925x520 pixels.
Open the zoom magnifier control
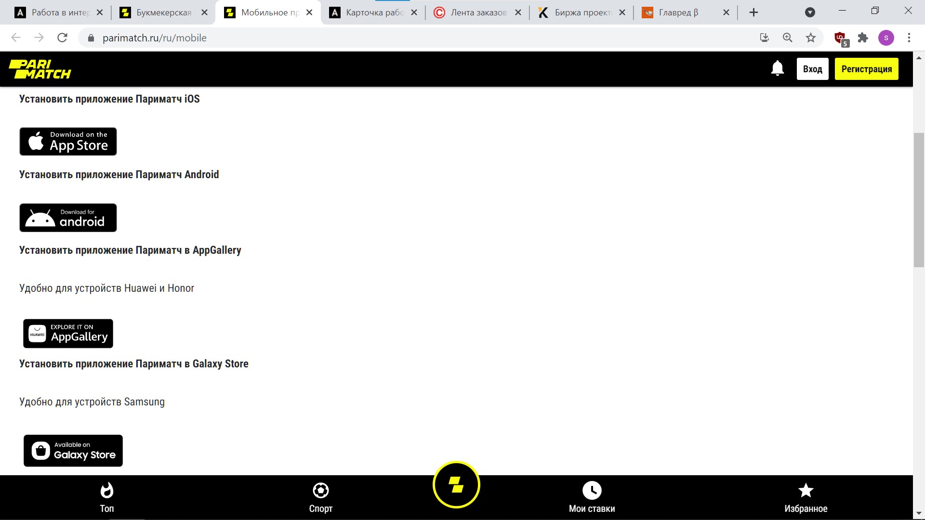[788, 38]
